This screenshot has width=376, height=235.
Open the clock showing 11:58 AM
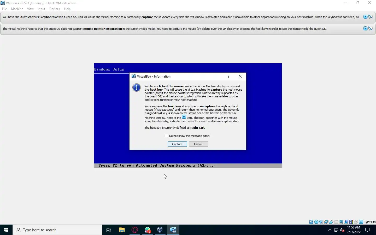pos(354,230)
